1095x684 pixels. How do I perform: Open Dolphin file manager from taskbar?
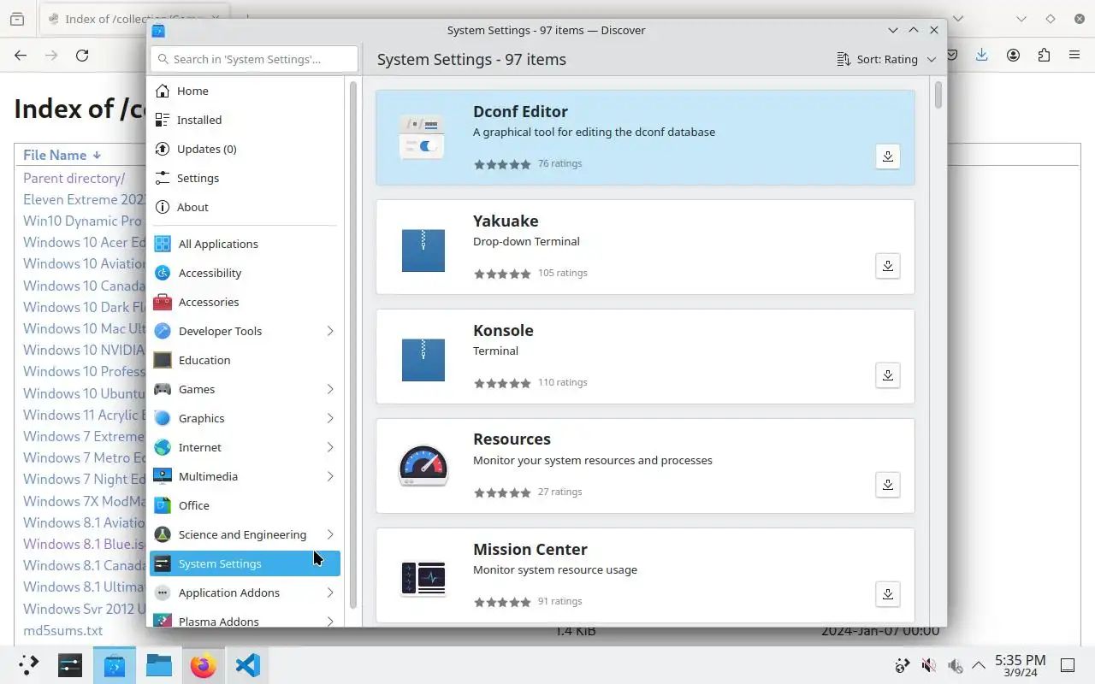[x=159, y=665]
